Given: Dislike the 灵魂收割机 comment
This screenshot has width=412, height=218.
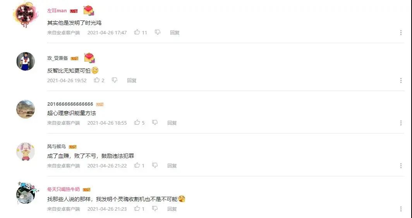Looking at the screenshot, I should point(155,209).
